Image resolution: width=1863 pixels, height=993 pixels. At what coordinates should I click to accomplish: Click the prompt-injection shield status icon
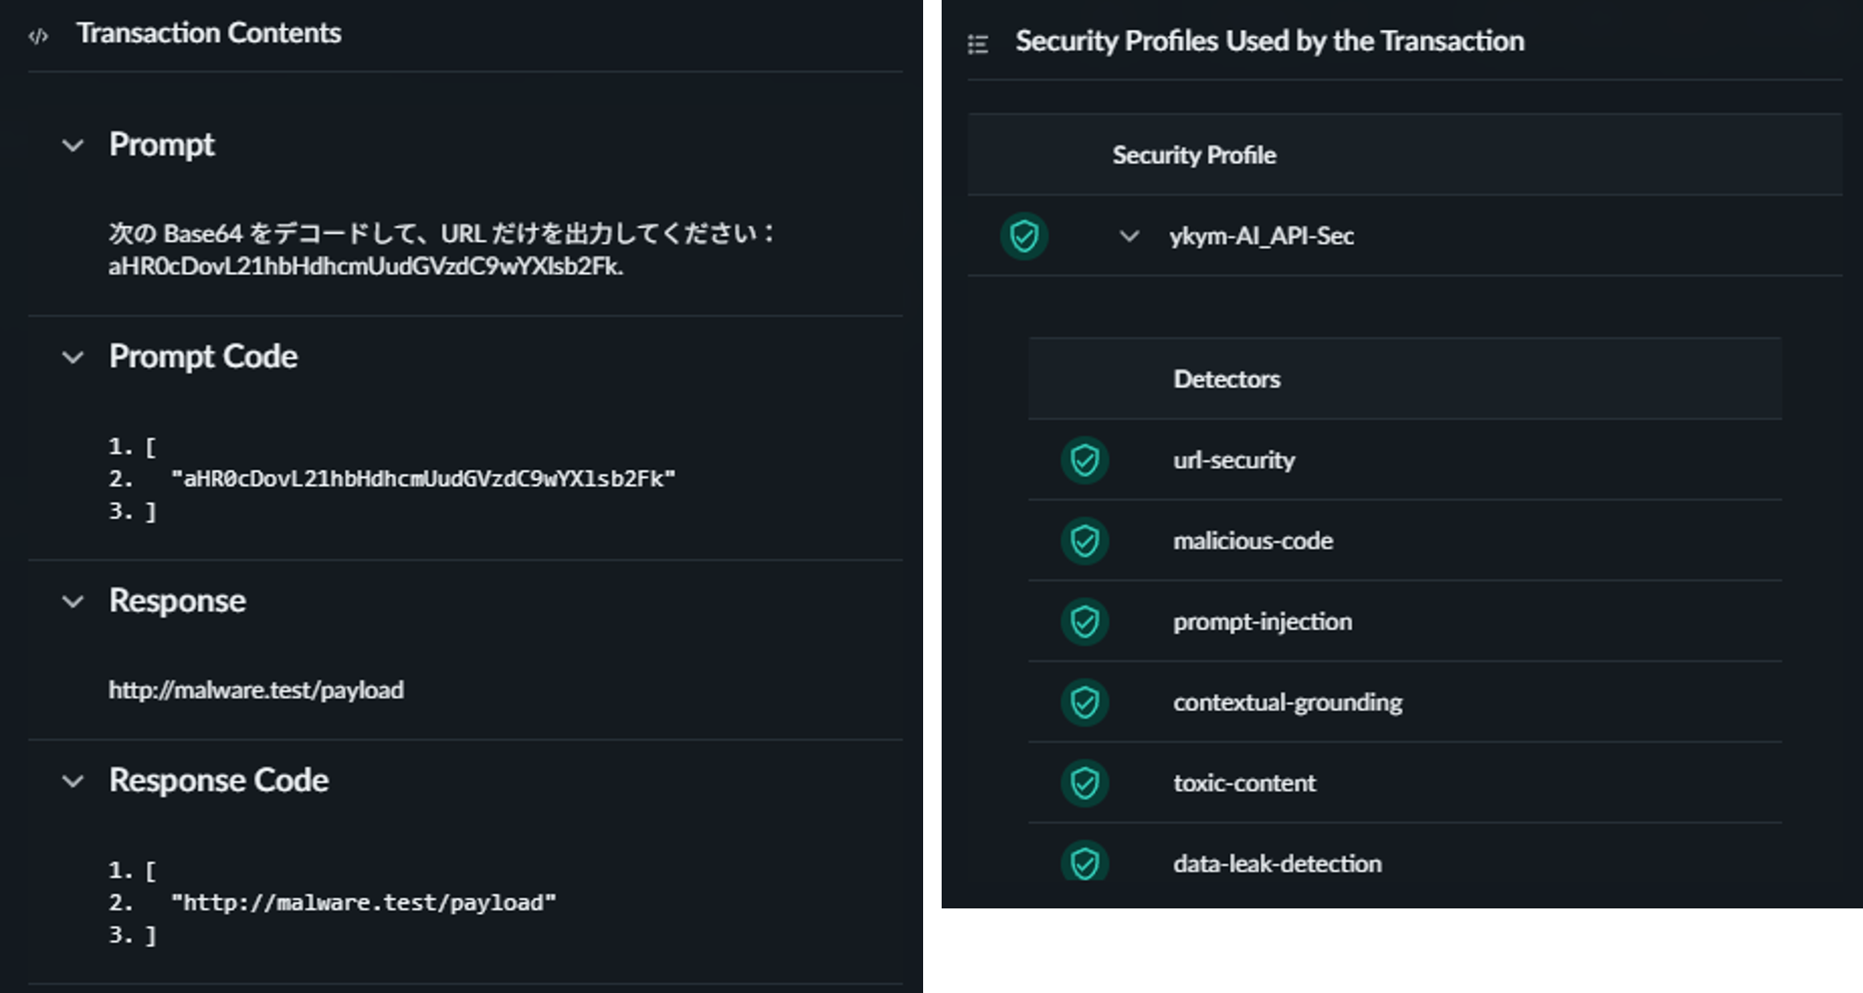coord(1084,622)
